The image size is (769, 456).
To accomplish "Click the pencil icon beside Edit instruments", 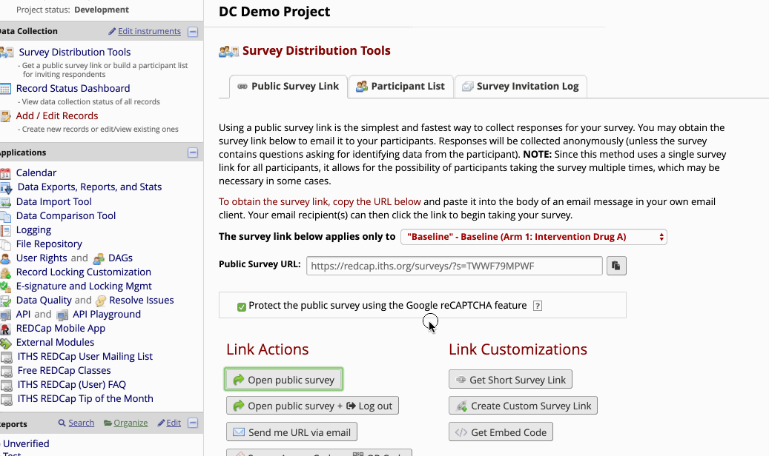I will point(112,31).
